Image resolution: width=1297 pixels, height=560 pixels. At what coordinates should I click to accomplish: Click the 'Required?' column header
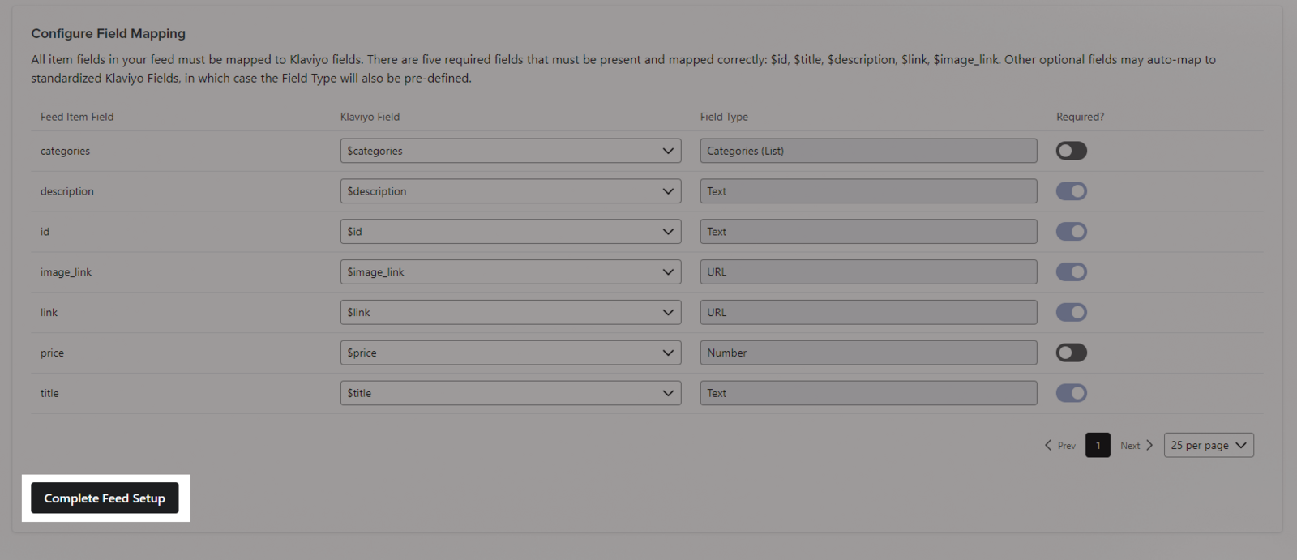1080,117
